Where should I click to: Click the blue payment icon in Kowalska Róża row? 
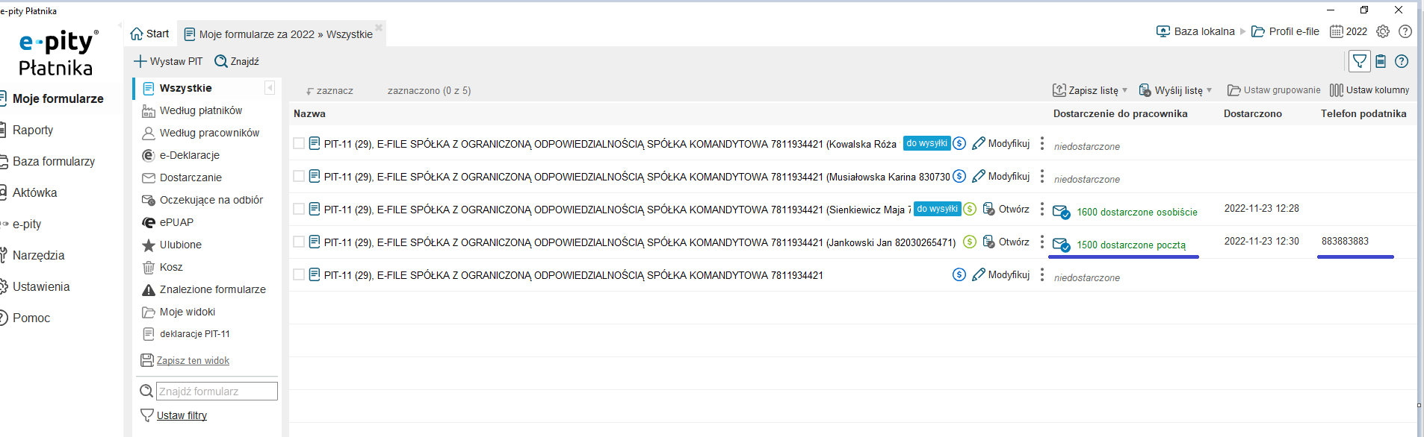959,143
